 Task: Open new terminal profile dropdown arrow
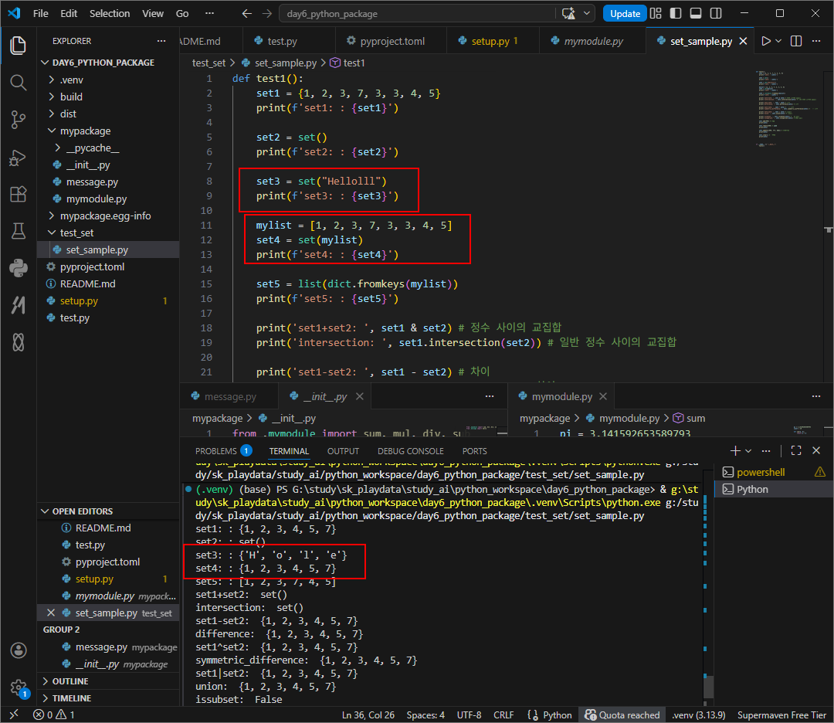pyautogui.click(x=748, y=450)
